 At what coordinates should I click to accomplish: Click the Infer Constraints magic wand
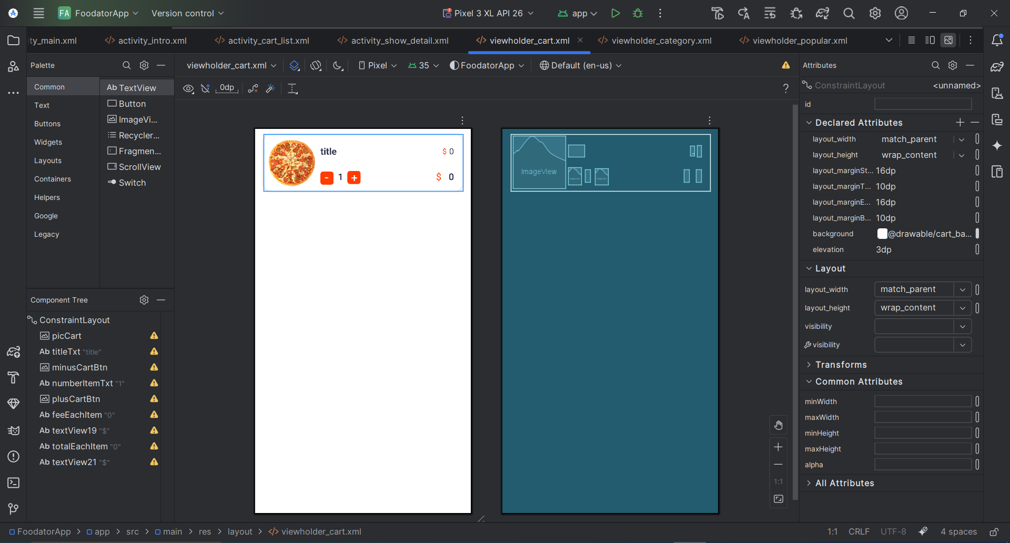point(270,88)
